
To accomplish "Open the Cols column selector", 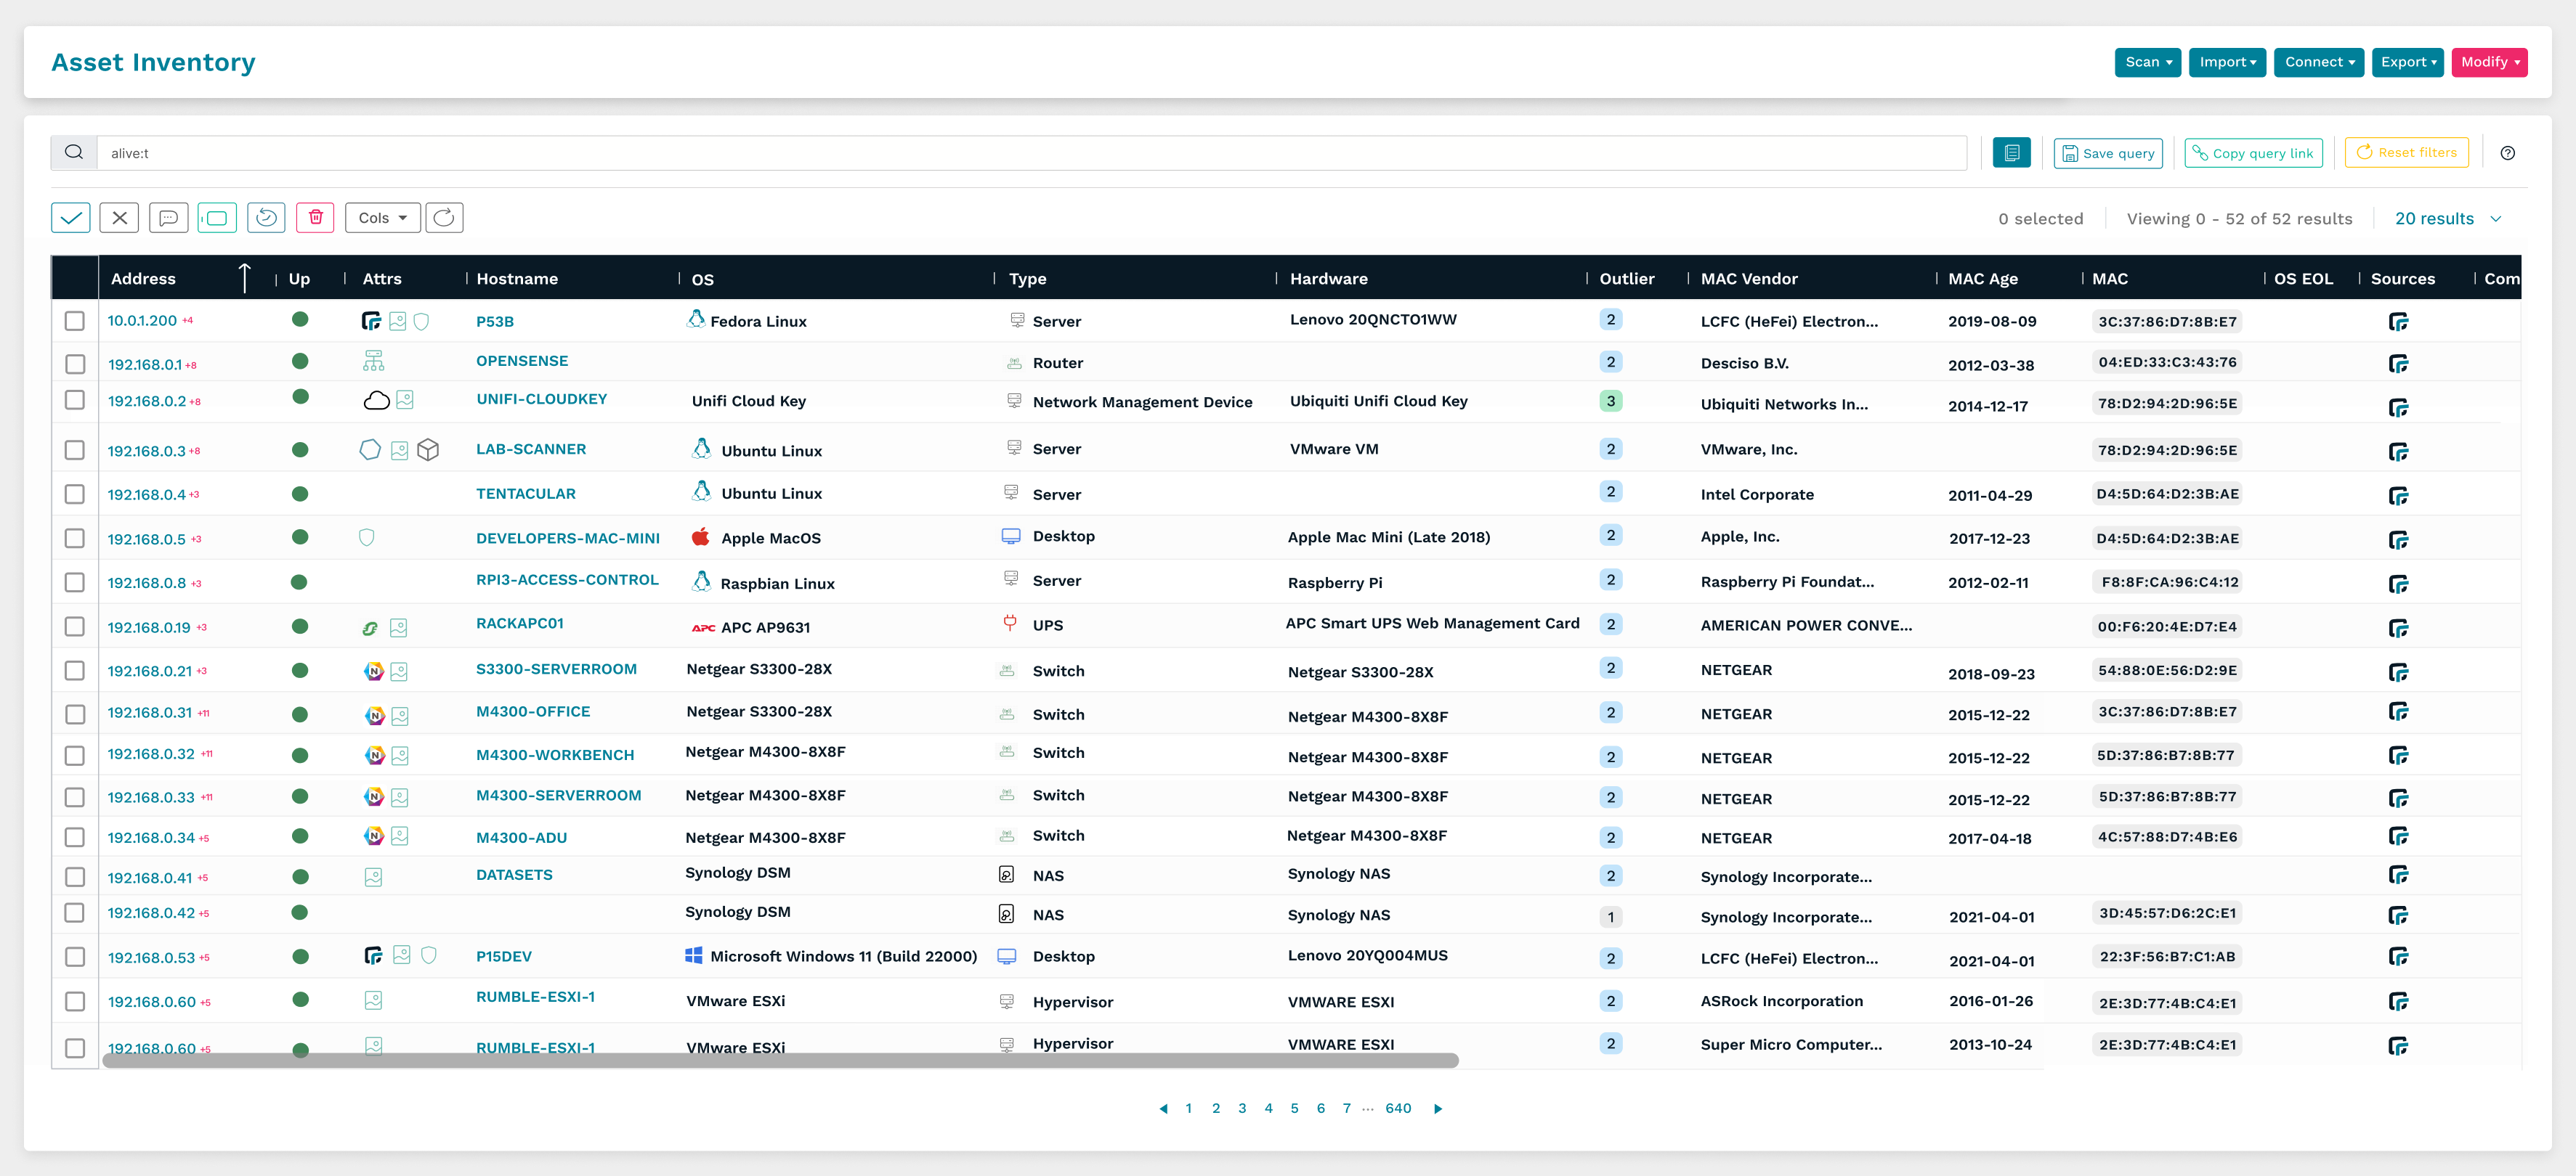I will (382, 218).
